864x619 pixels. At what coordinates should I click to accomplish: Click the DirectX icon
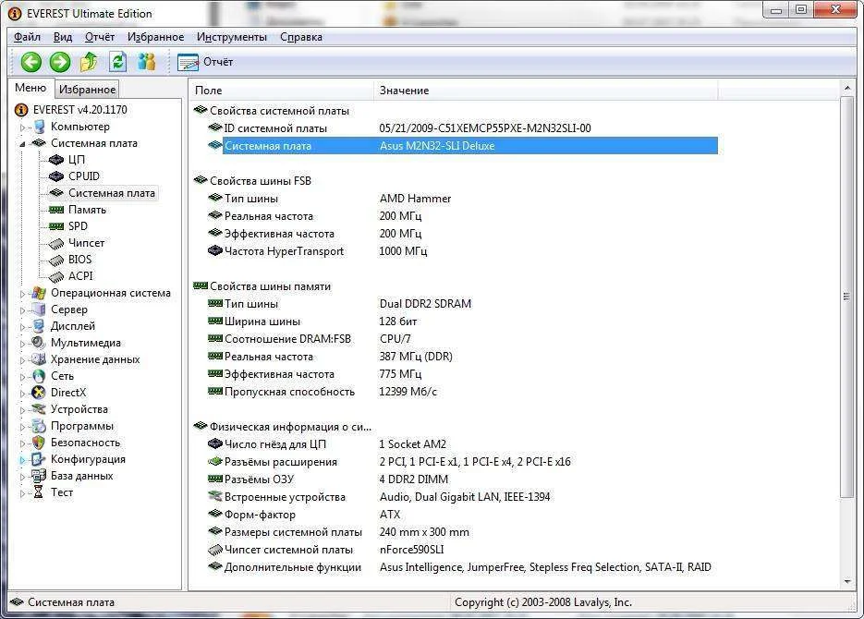(x=39, y=393)
